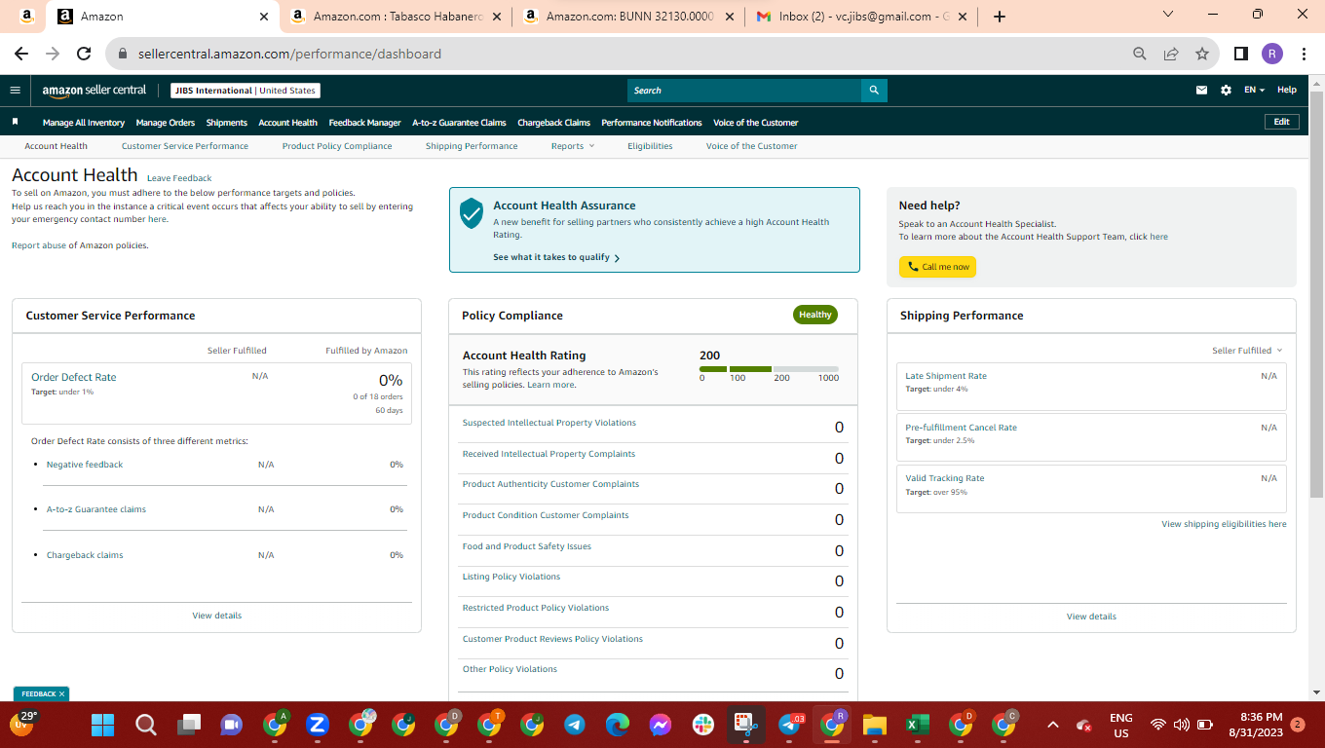Toggle the Chrome side panel

(1241, 55)
